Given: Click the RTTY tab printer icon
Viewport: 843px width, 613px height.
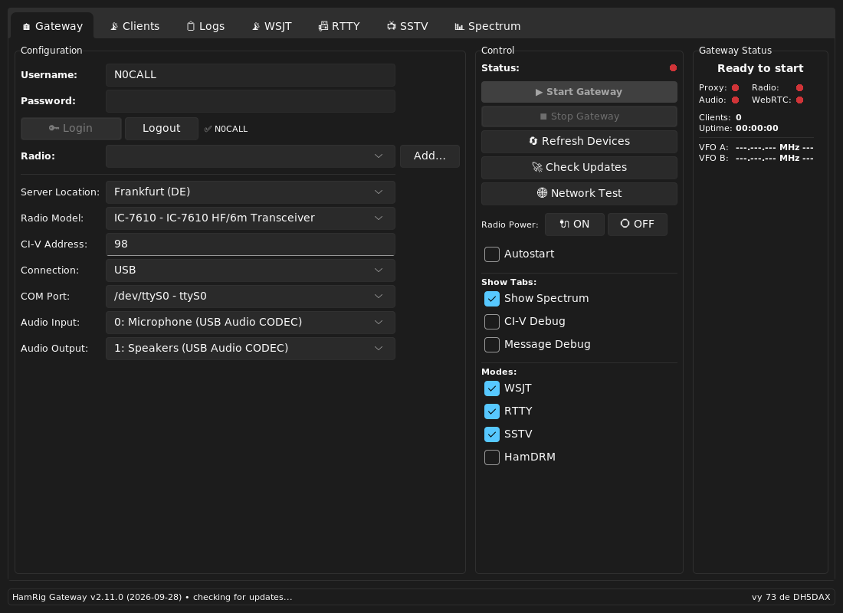Looking at the screenshot, I should click(x=323, y=26).
